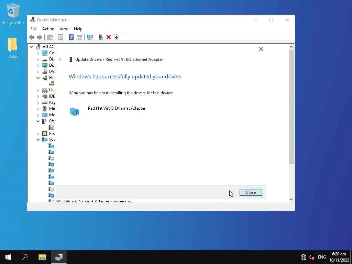
Task: Select the warning device under Floppy category
Action: tap(52, 84)
